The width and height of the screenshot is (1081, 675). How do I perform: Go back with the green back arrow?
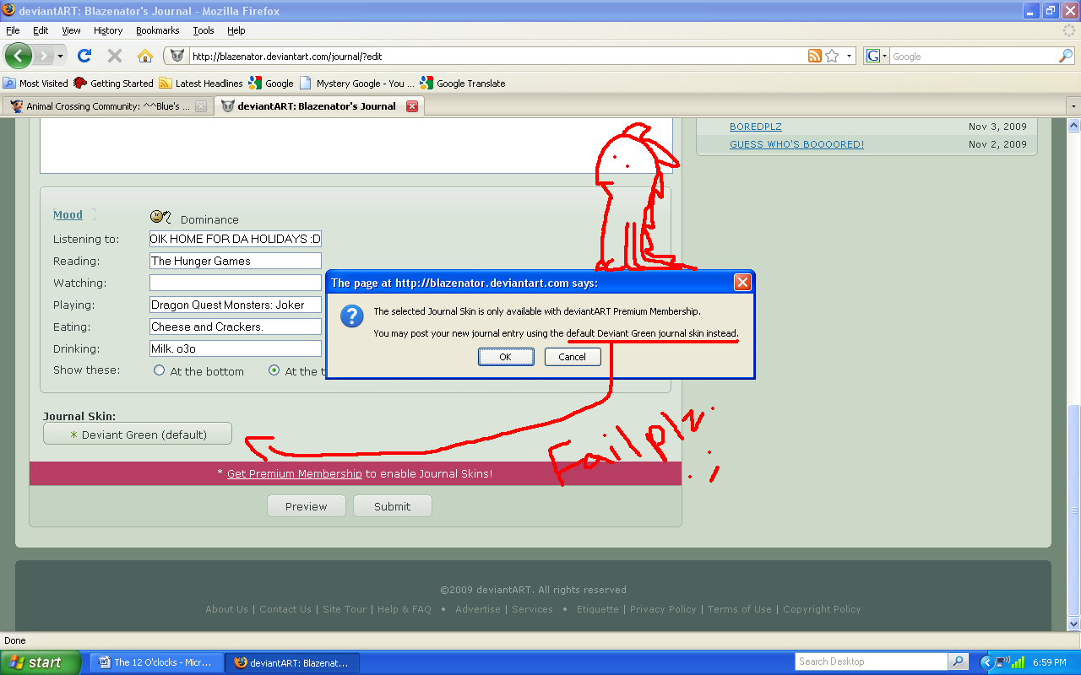tap(18, 56)
